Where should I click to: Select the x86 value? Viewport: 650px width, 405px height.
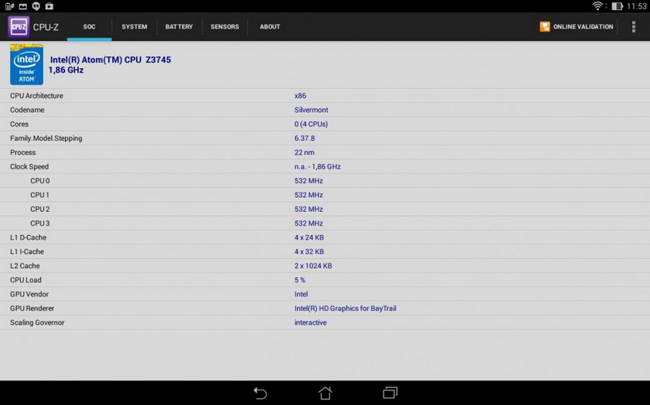click(300, 96)
